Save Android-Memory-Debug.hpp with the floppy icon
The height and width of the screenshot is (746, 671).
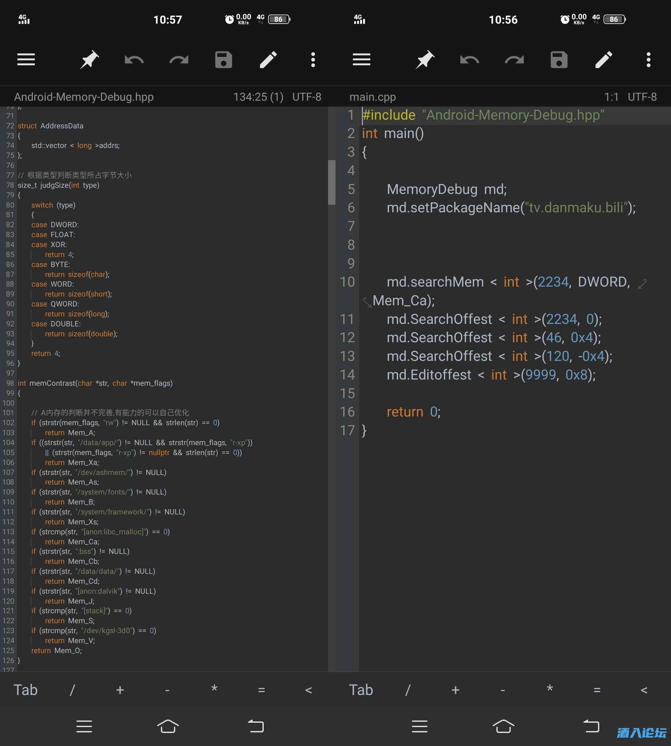point(223,59)
